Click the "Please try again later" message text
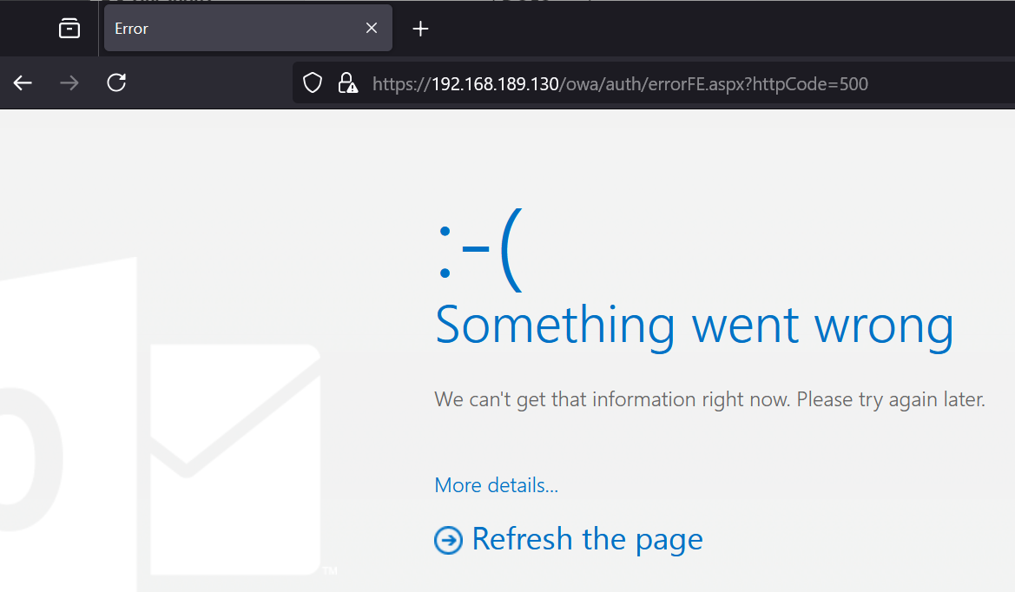This screenshot has width=1015, height=592. pos(891,400)
